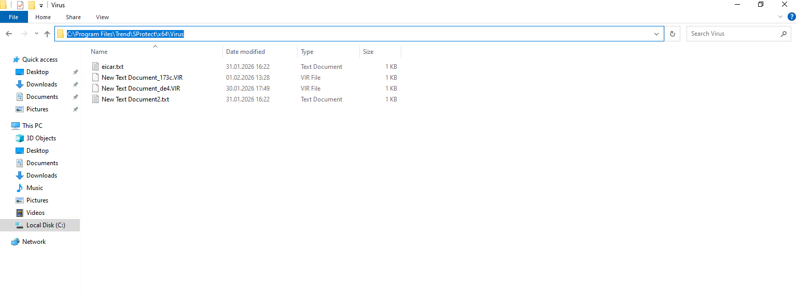Open Music folder under This PC

coord(35,188)
